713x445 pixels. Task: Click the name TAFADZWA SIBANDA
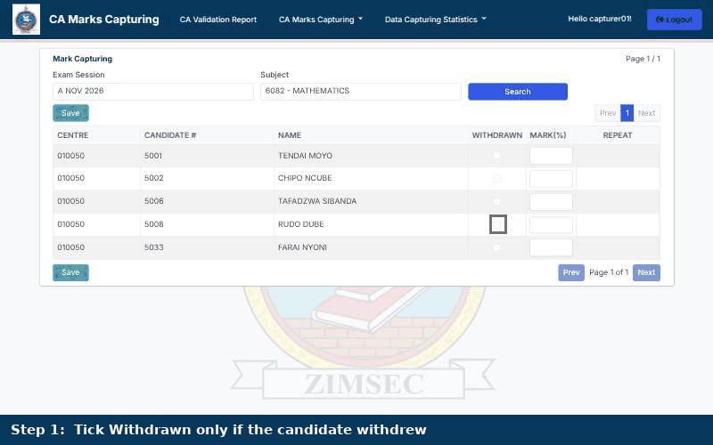coord(317,201)
